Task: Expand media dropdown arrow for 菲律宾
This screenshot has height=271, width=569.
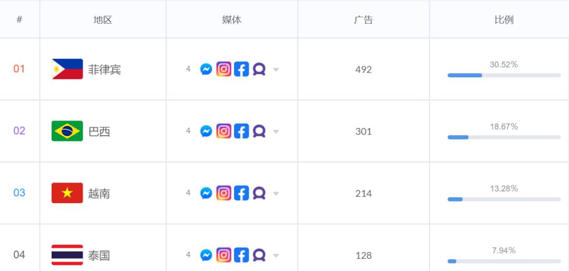Action: (x=276, y=69)
